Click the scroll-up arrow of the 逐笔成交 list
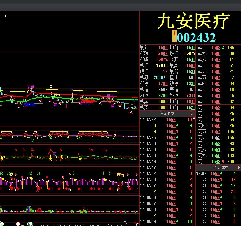The height and width of the screenshot is (226, 241). 194,118
